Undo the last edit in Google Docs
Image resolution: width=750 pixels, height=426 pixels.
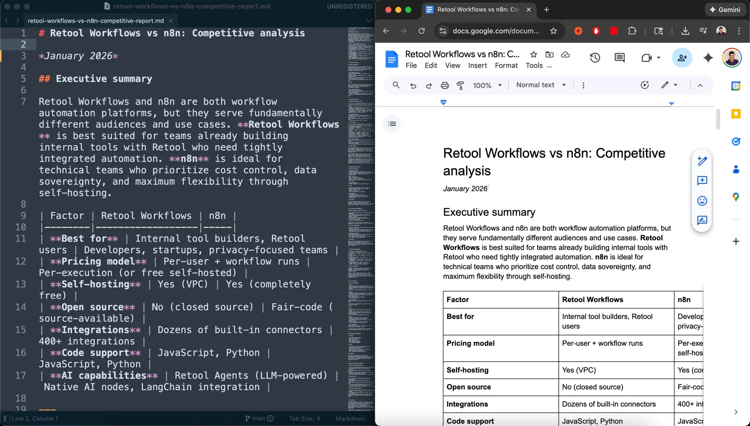[x=413, y=85]
